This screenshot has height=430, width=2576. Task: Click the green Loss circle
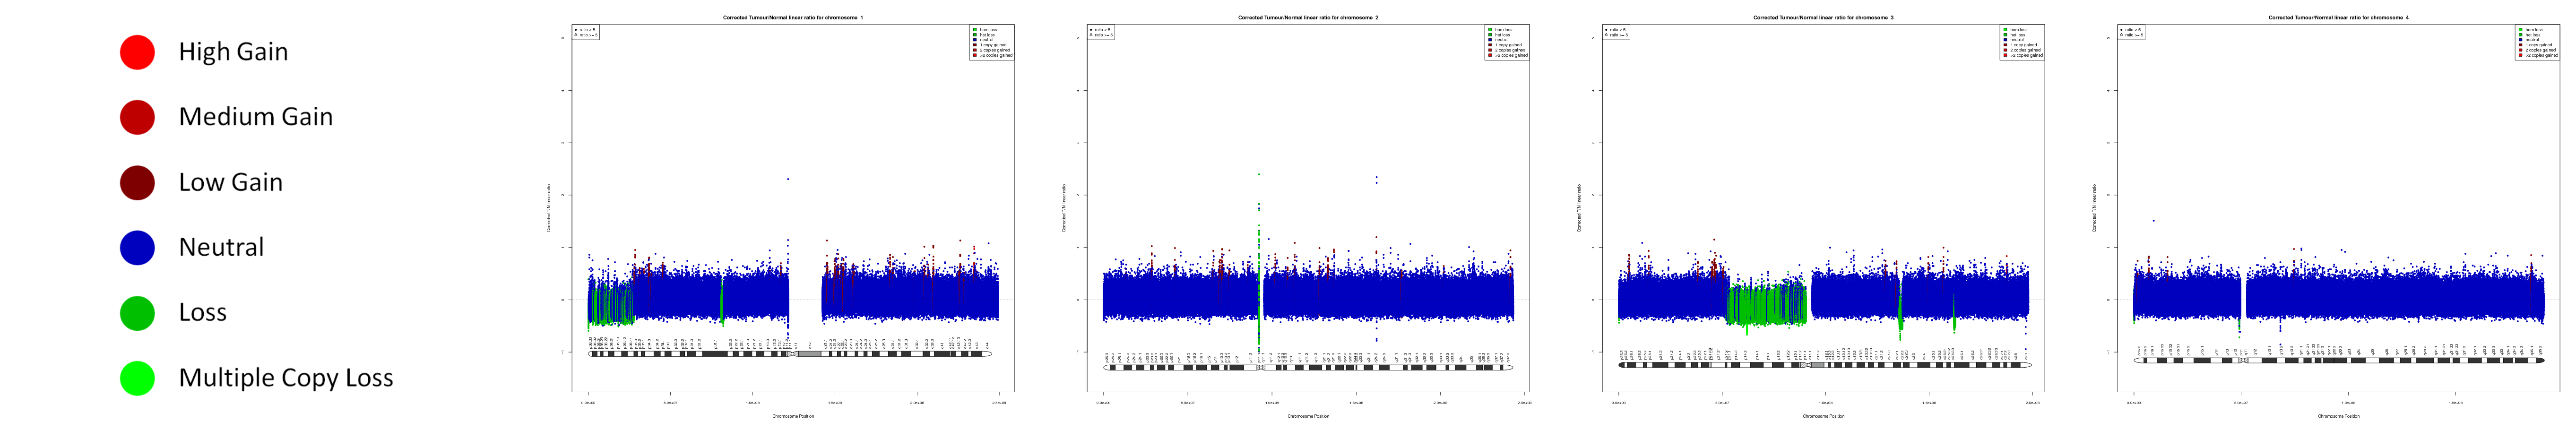coord(137,312)
